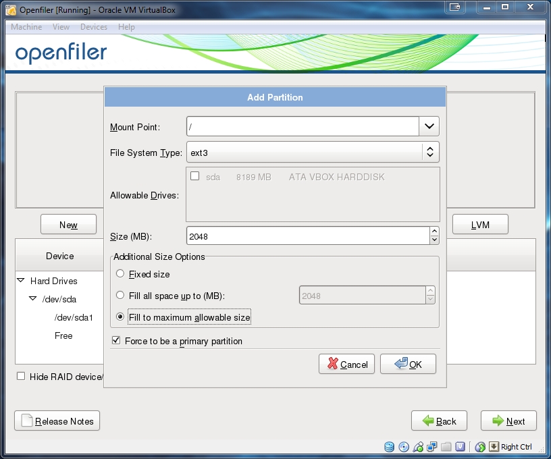The width and height of the screenshot is (551, 459).
Task: Cancel the Add Partition dialog
Action: point(346,364)
